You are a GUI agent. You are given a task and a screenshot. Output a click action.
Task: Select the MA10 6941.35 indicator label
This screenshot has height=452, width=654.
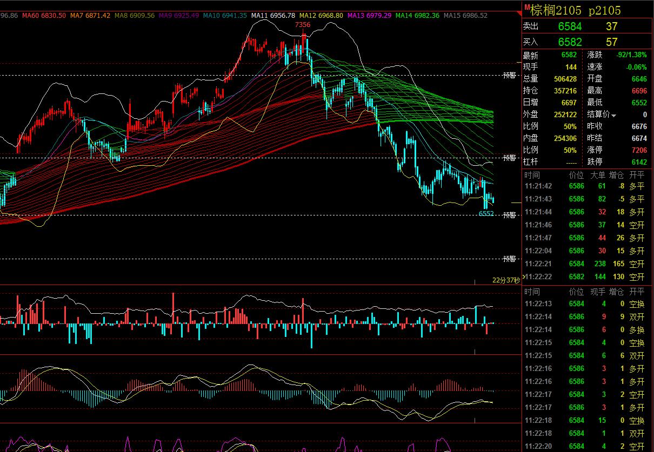pos(225,16)
